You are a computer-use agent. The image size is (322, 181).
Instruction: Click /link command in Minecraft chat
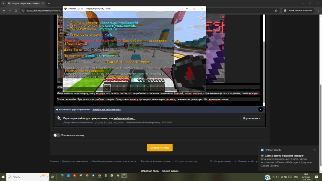pos(108,35)
